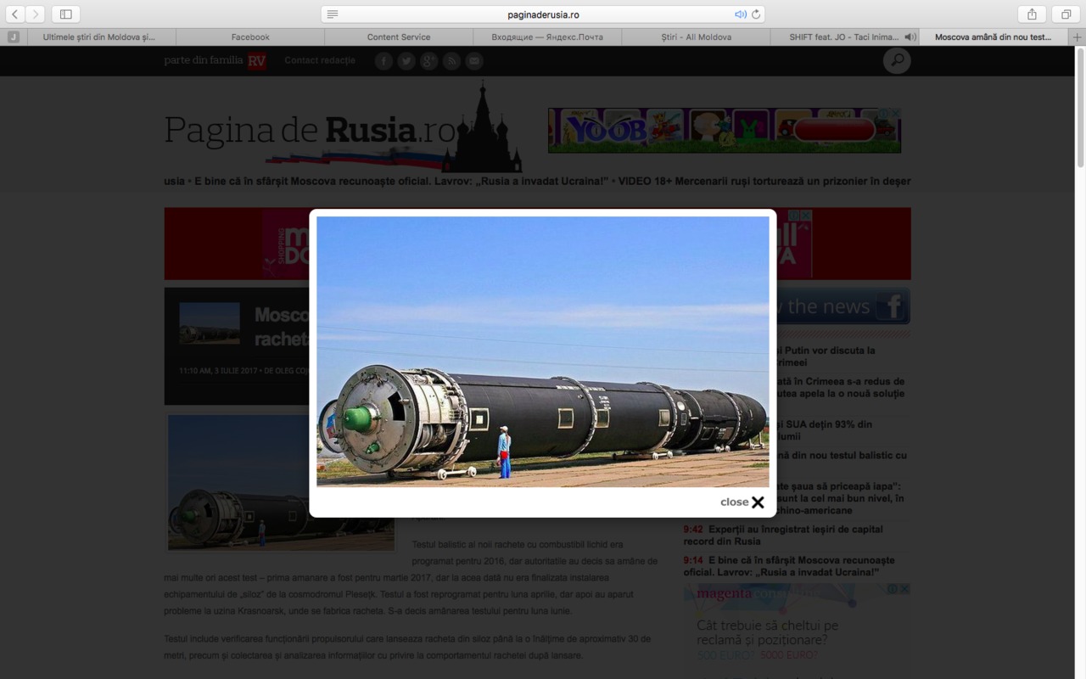Image resolution: width=1086 pixels, height=679 pixels.
Task: Click the paginaderusia.ro address bar
Action: pos(543,14)
